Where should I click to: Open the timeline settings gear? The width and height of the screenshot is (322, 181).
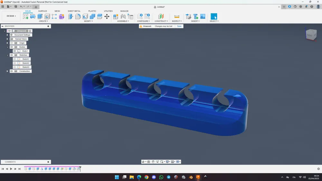[318, 169]
